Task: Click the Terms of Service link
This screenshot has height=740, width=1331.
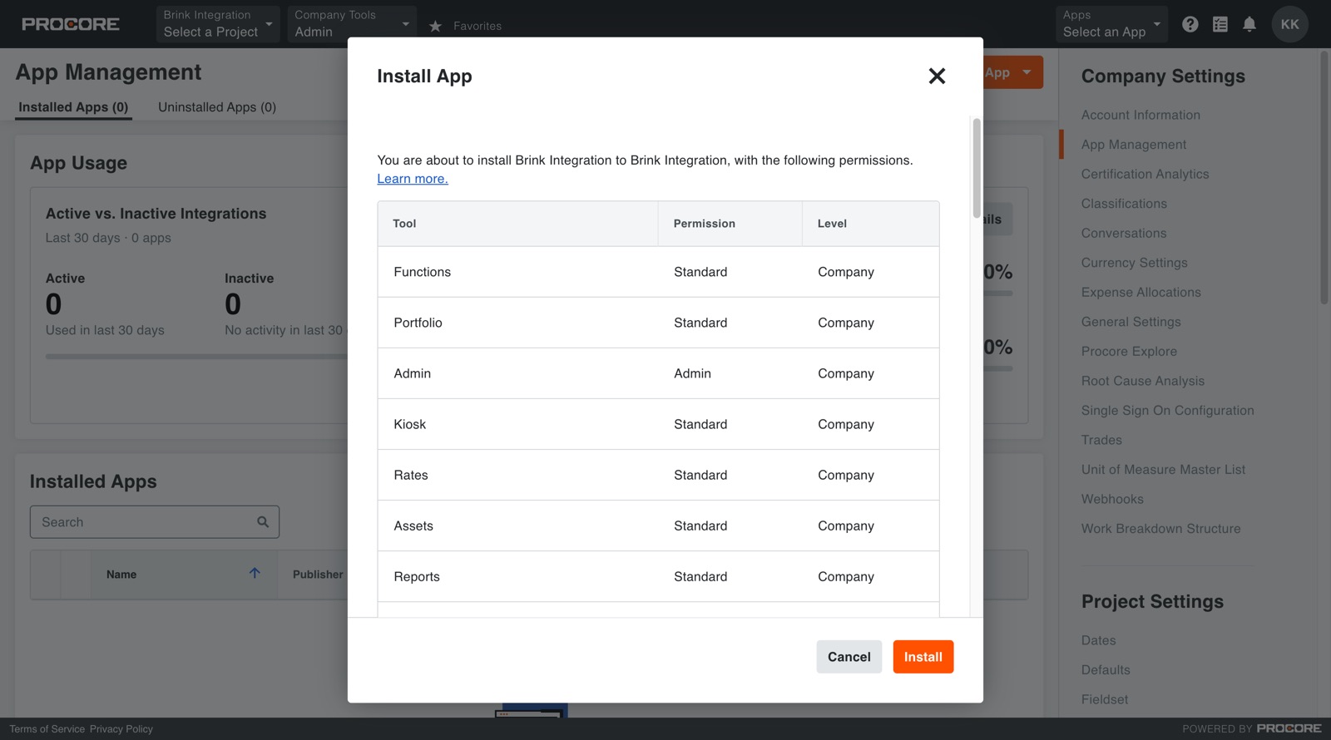Action: coord(47,729)
